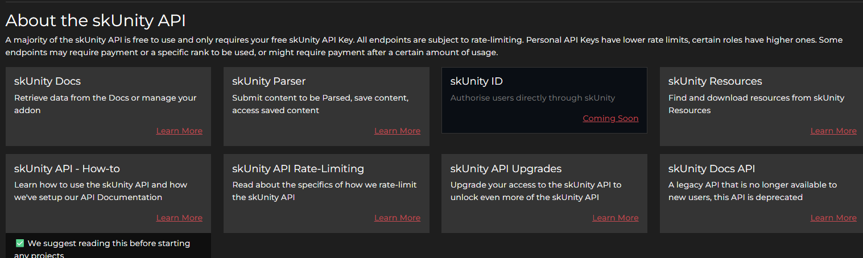Select the skUnity API Upgrades title
The height and width of the screenshot is (258, 863).
(x=506, y=169)
